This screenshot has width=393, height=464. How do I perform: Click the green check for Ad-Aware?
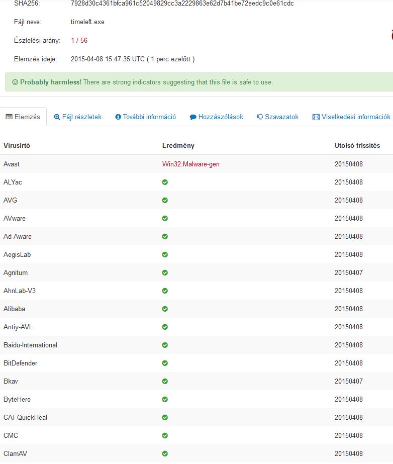click(165, 236)
